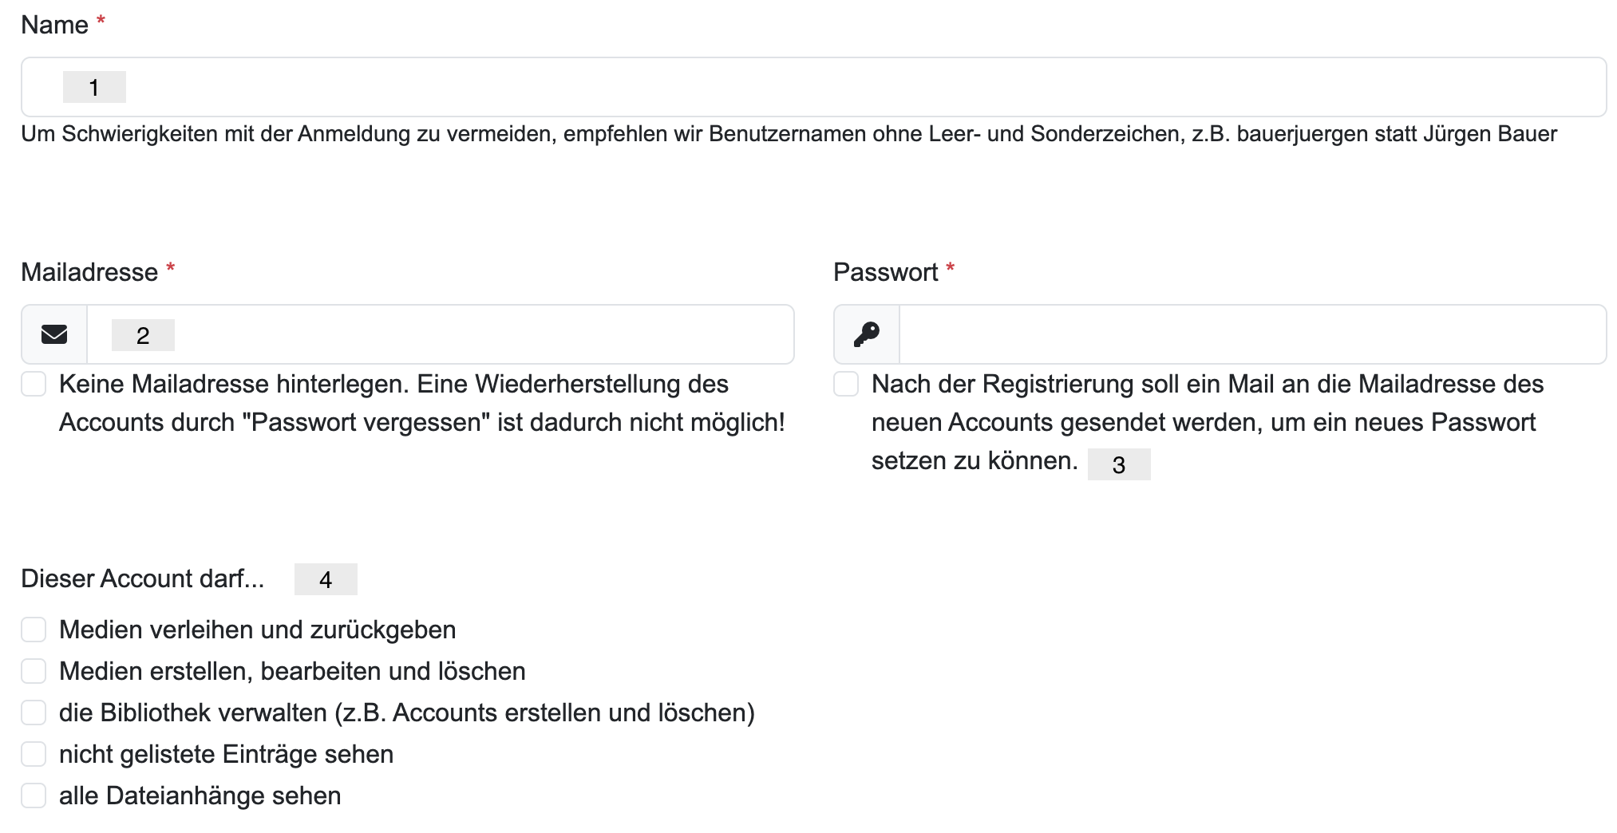1617x833 pixels.
Task: Click the key icon beside Passwort field
Action: tap(867, 334)
